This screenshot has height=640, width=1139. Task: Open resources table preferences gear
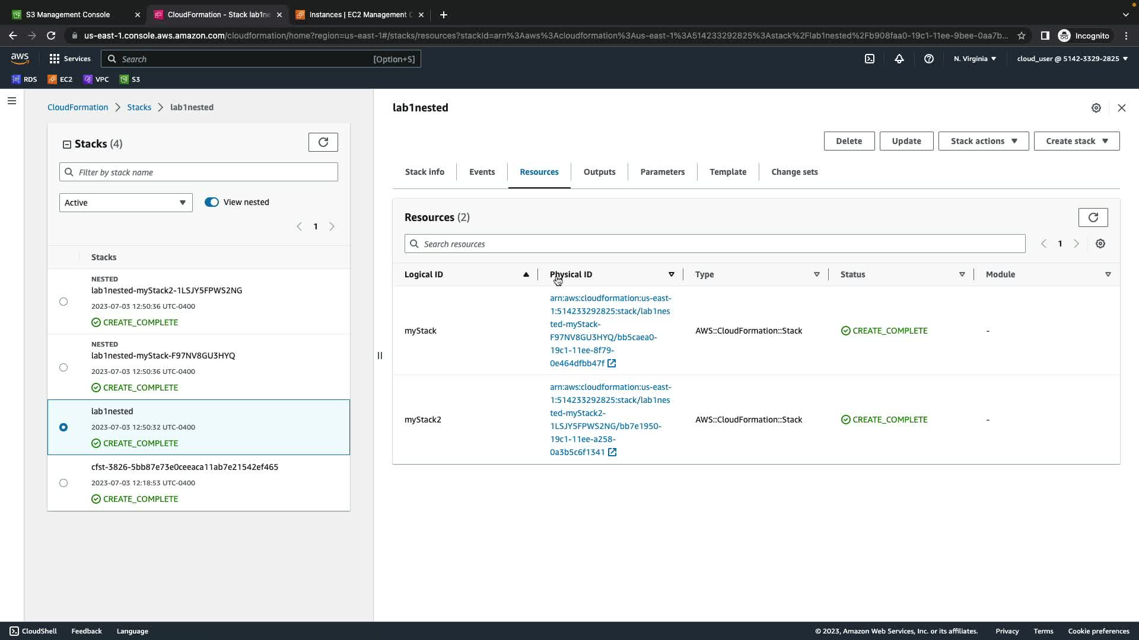point(1100,244)
